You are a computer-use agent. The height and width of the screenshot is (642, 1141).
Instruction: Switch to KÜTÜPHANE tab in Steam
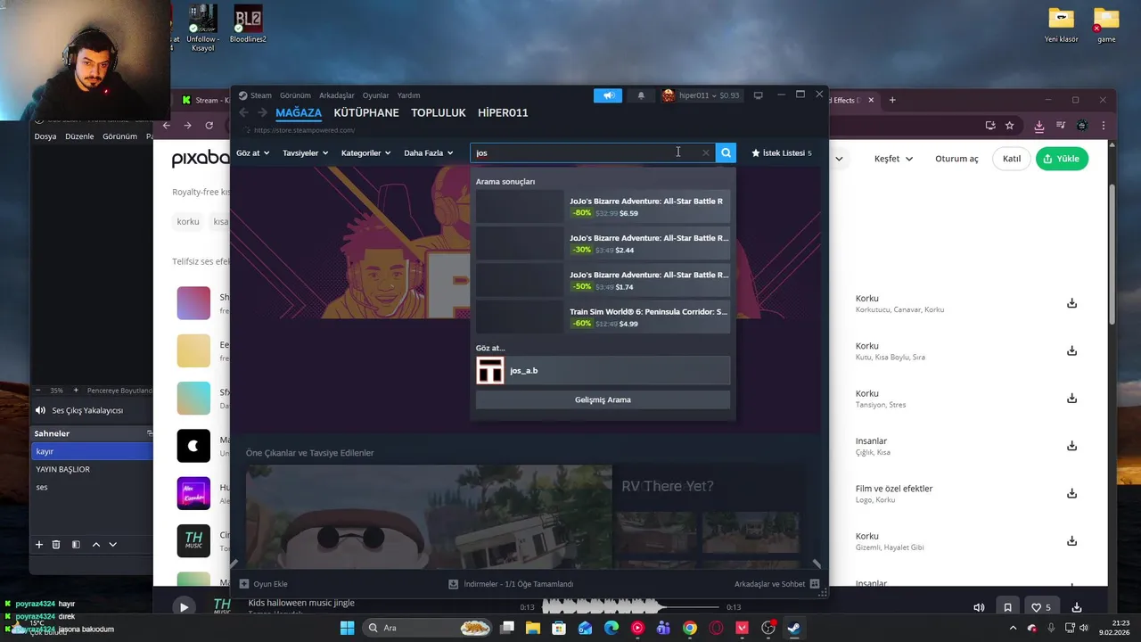coord(366,113)
